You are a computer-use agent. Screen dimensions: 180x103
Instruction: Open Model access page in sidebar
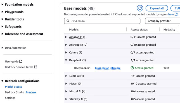pyautogui.click(x=13, y=87)
